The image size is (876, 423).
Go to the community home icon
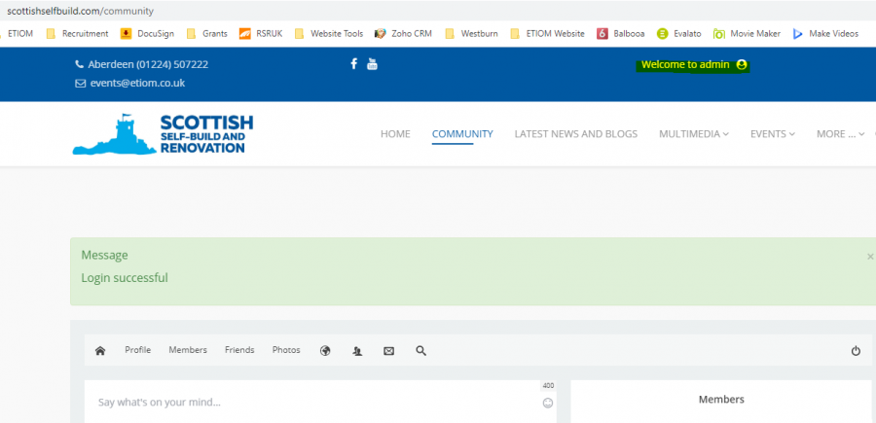pos(100,350)
